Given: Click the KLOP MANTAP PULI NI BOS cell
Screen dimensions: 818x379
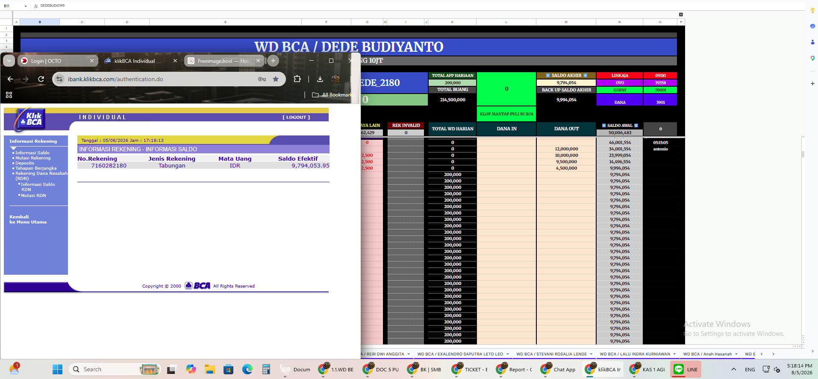Looking at the screenshot, I should tap(506, 114).
